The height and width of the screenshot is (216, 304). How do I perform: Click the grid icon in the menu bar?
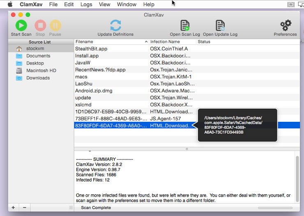(x=291, y=5)
